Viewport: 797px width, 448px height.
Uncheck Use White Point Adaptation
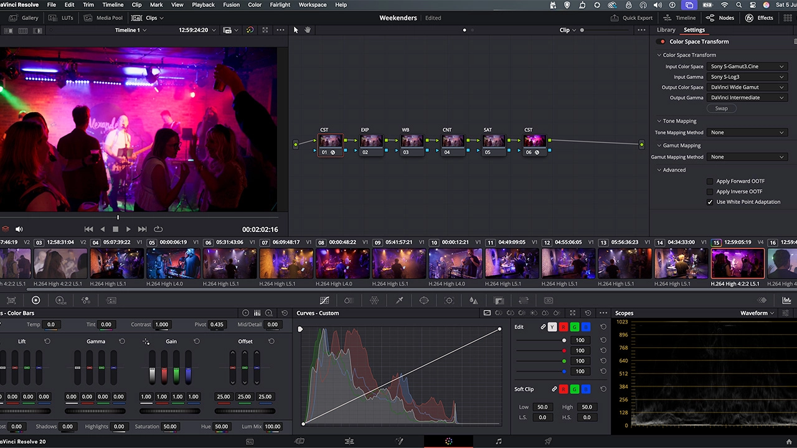tap(710, 202)
